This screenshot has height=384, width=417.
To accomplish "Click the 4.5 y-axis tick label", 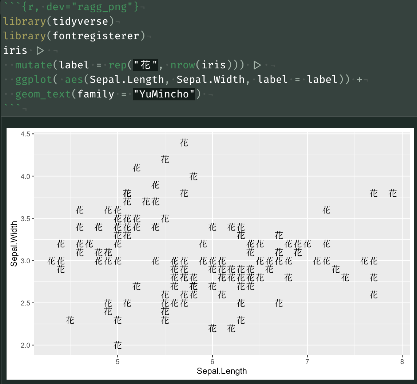I will (25, 134).
